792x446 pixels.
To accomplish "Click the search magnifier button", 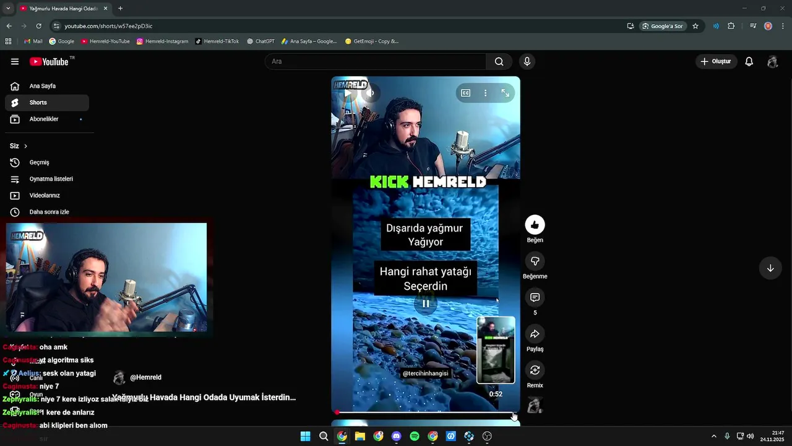I will 499,61.
